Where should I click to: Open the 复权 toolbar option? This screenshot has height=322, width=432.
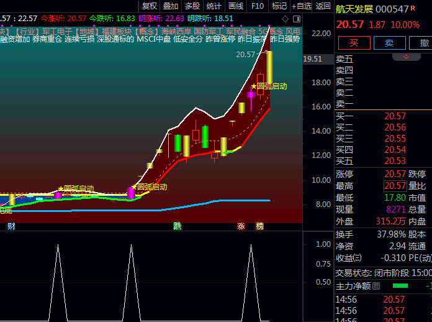pos(150,6)
